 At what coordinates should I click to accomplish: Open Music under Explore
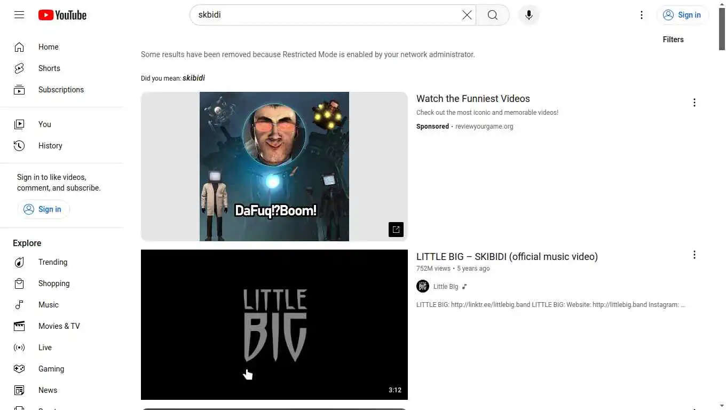click(x=62, y=305)
